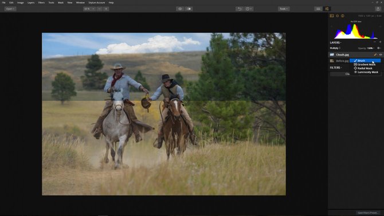The width and height of the screenshot is (384, 216).
Task: Collapse the LAYERS section header
Action: coord(335,42)
